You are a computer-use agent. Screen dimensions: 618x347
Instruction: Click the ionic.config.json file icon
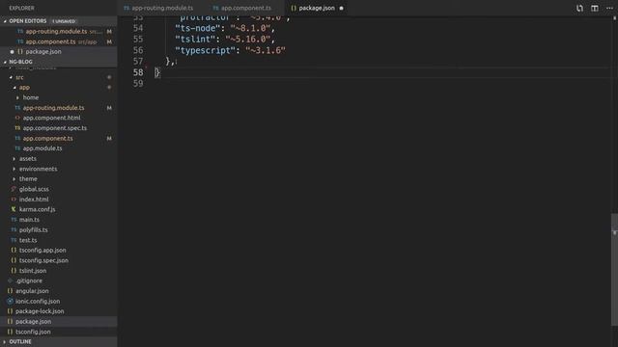click(10, 302)
